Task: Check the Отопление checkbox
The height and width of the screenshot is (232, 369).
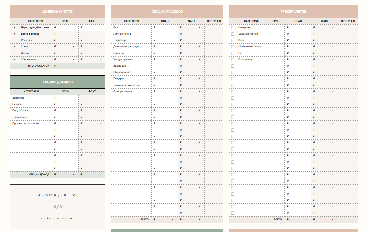Action: [x=233, y=60]
